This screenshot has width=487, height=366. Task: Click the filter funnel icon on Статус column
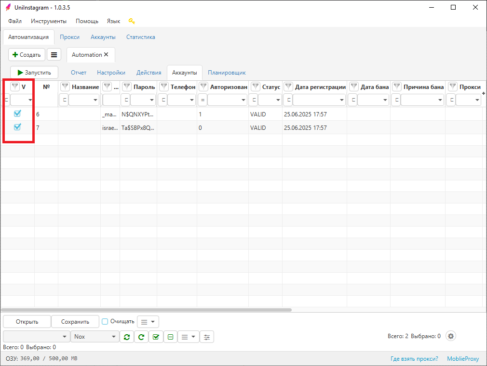point(255,87)
